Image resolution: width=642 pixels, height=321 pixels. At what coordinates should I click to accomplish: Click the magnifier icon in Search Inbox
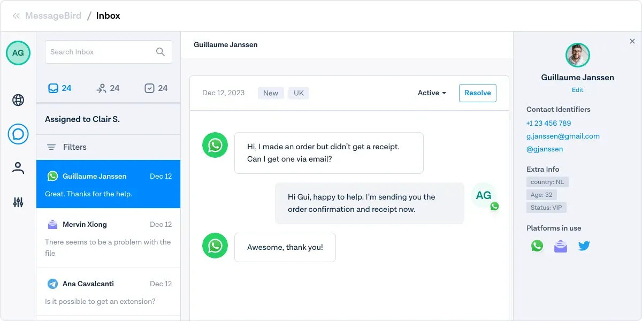(x=160, y=52)
